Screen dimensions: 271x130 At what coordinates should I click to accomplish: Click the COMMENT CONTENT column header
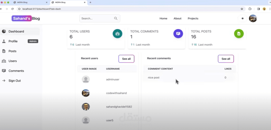[x=160, y=69]
